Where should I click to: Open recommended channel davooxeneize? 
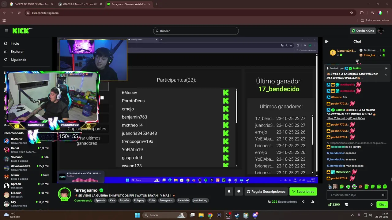26,168
